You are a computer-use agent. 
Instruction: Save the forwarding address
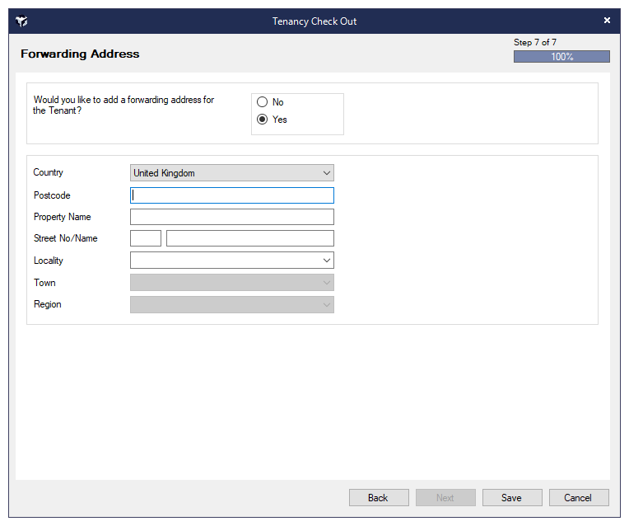[x=512, y=498]
